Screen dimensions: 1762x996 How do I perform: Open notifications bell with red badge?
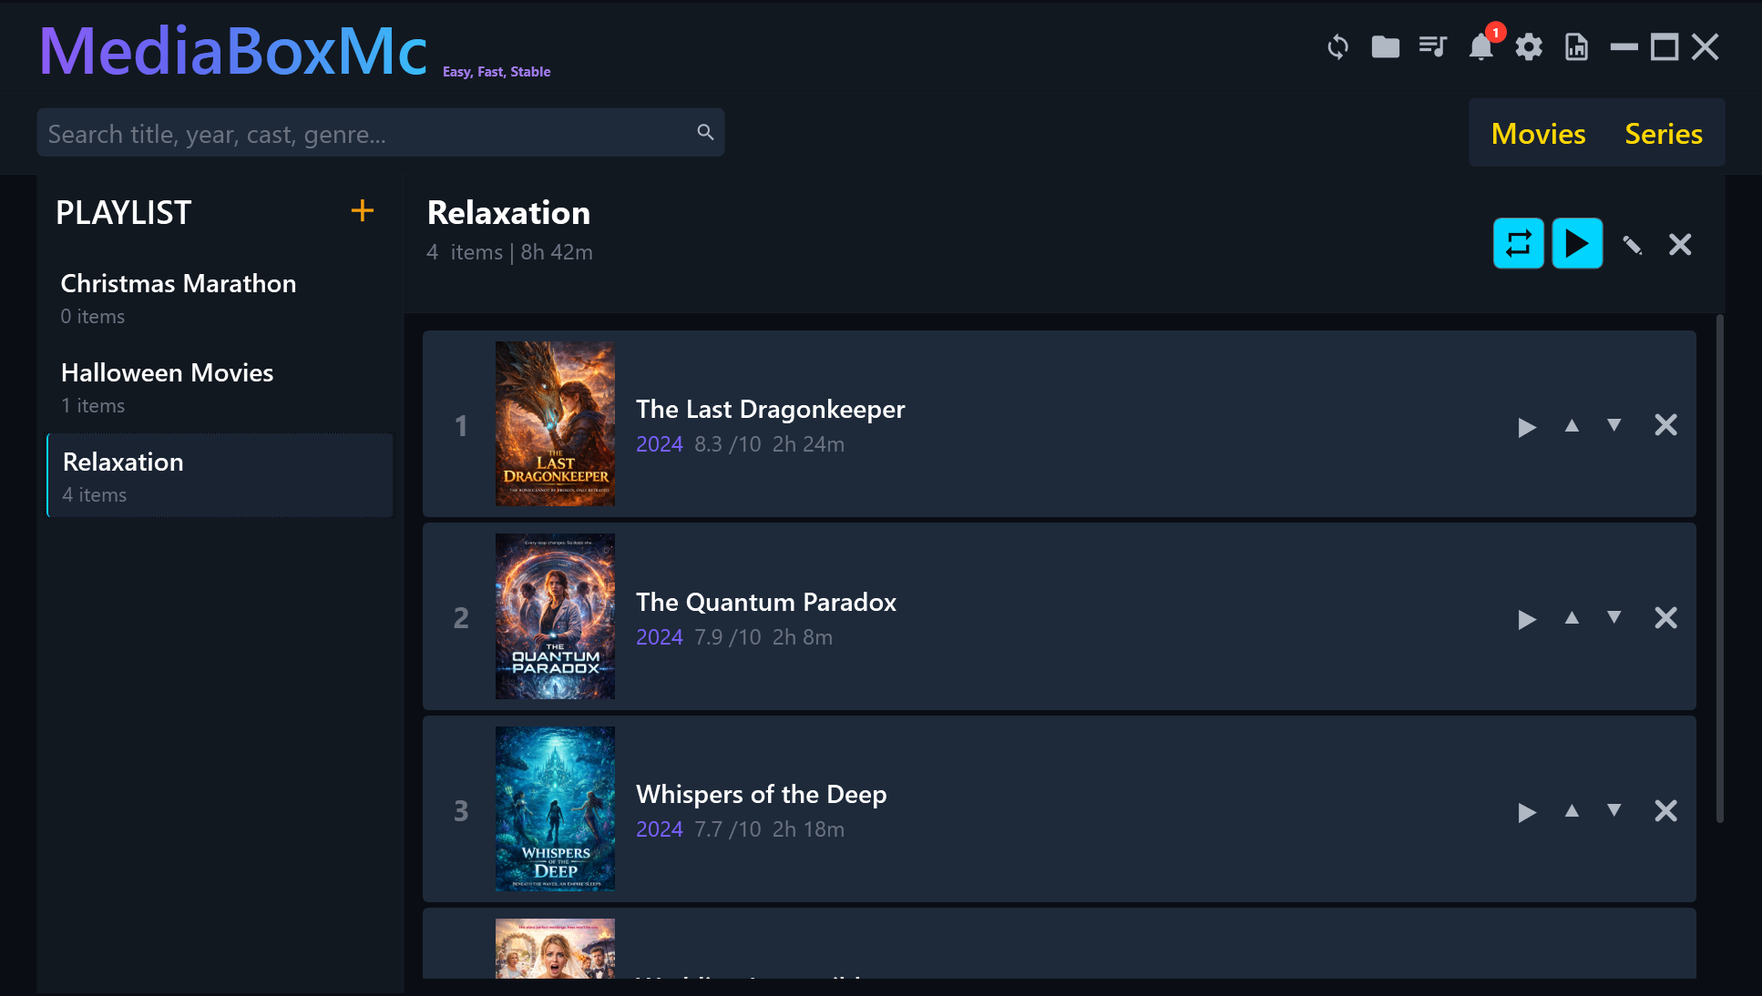1481,47
